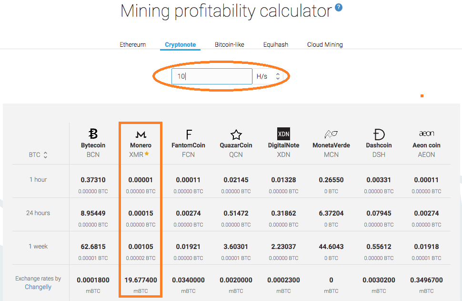Viewport: 462px width, 301px height.
Task: Click the help question mark icon
Action: pyautogui.click(x=339, y=8)
